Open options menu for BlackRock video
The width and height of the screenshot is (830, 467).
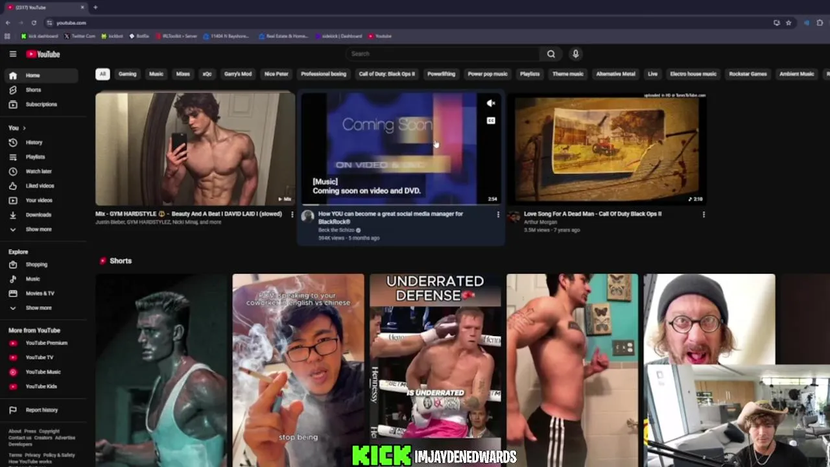(x=498, y=214)
